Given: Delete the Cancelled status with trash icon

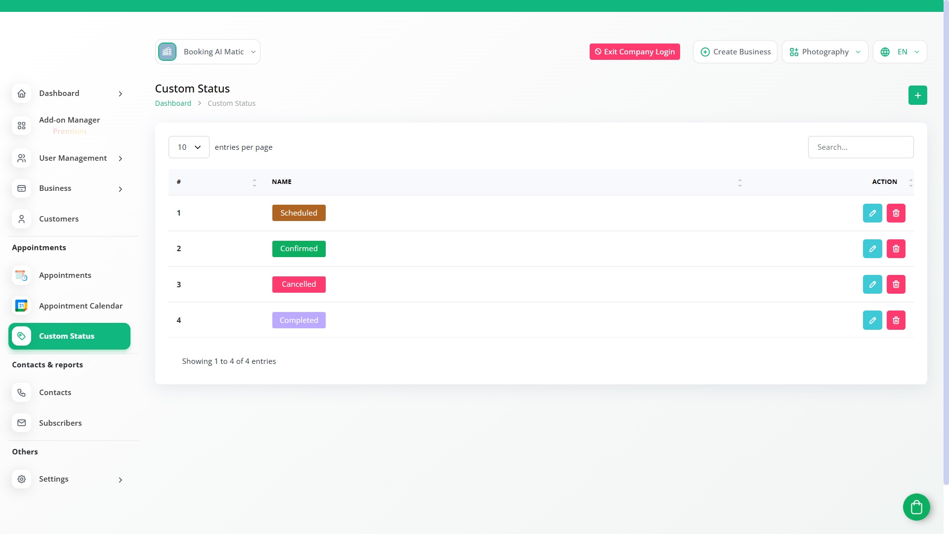Looking at the screenshot, I should [x=896, y=284].
